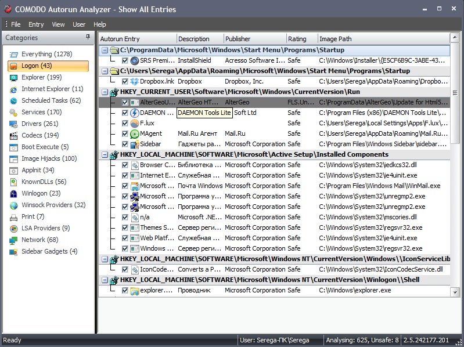Click the F.lux entry icon
This screenshot has width=464, height=347.
135,123
